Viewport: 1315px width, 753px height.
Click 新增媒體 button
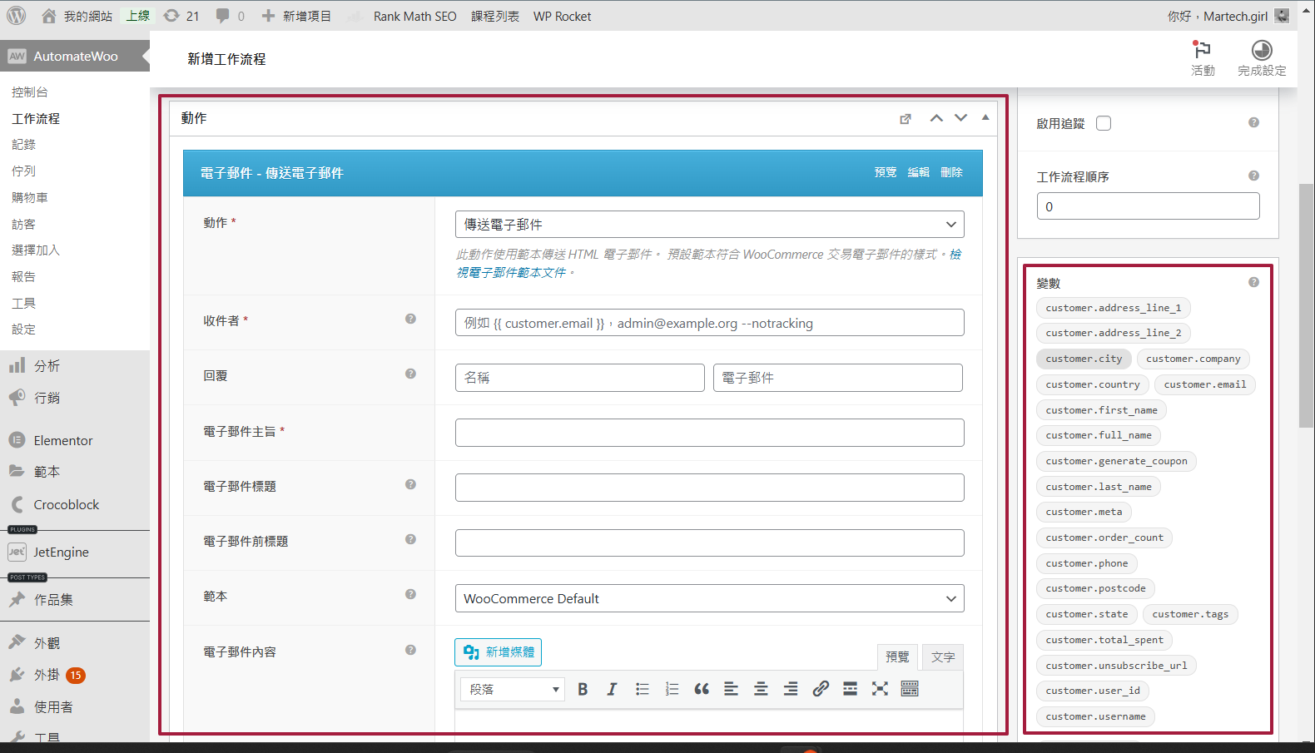tap(498, 652)
